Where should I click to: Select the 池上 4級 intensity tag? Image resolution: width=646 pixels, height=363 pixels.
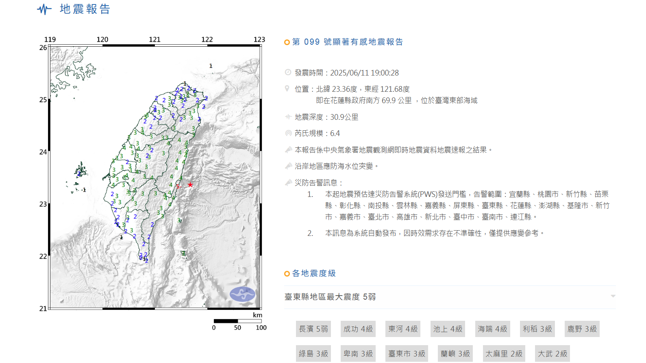point(448,329)
